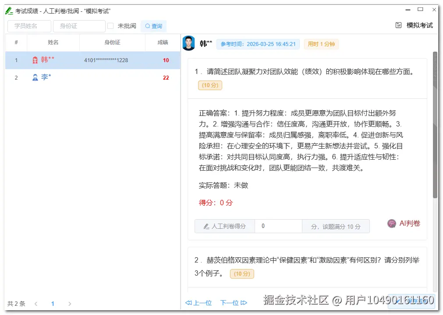Image resolution: width=443 pixels, height=315 pixels.
Task: Go to previous page arrow
Action: pyautogui.click(x=36, y=304)
